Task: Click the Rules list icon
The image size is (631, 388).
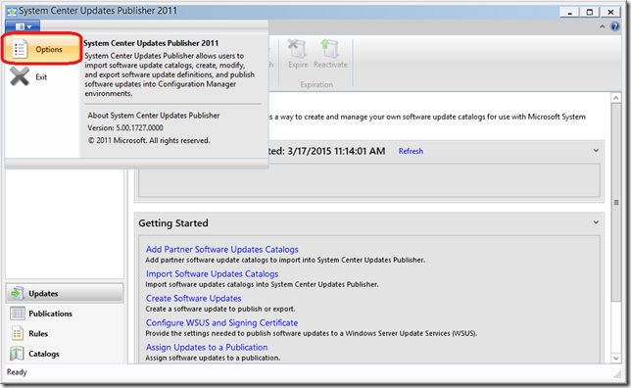Action: click(17, 334)
